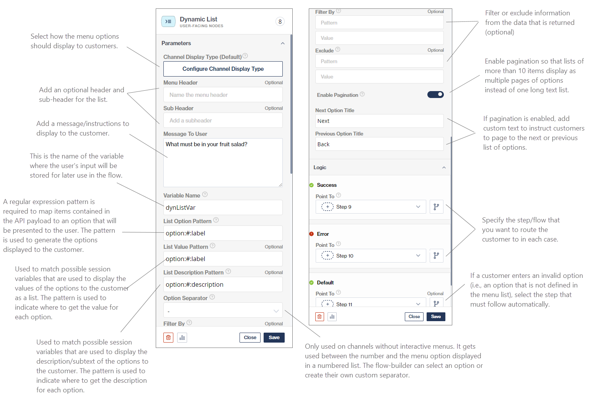
Task: Save the Dynamic List node settings
Action: click(x=274, y=337)
